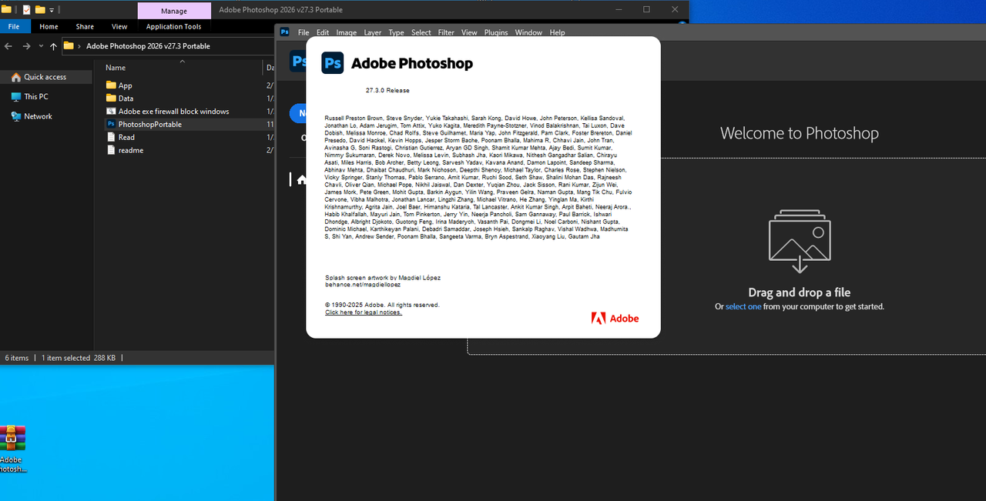This screenshot has width=986, height=501.
Task: Click the Home icon in Photoshop's left sidebar
Action: [x=301, y=179]
